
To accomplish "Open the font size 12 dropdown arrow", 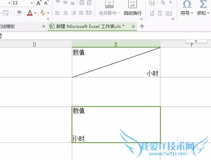I will tap(32, 3).
